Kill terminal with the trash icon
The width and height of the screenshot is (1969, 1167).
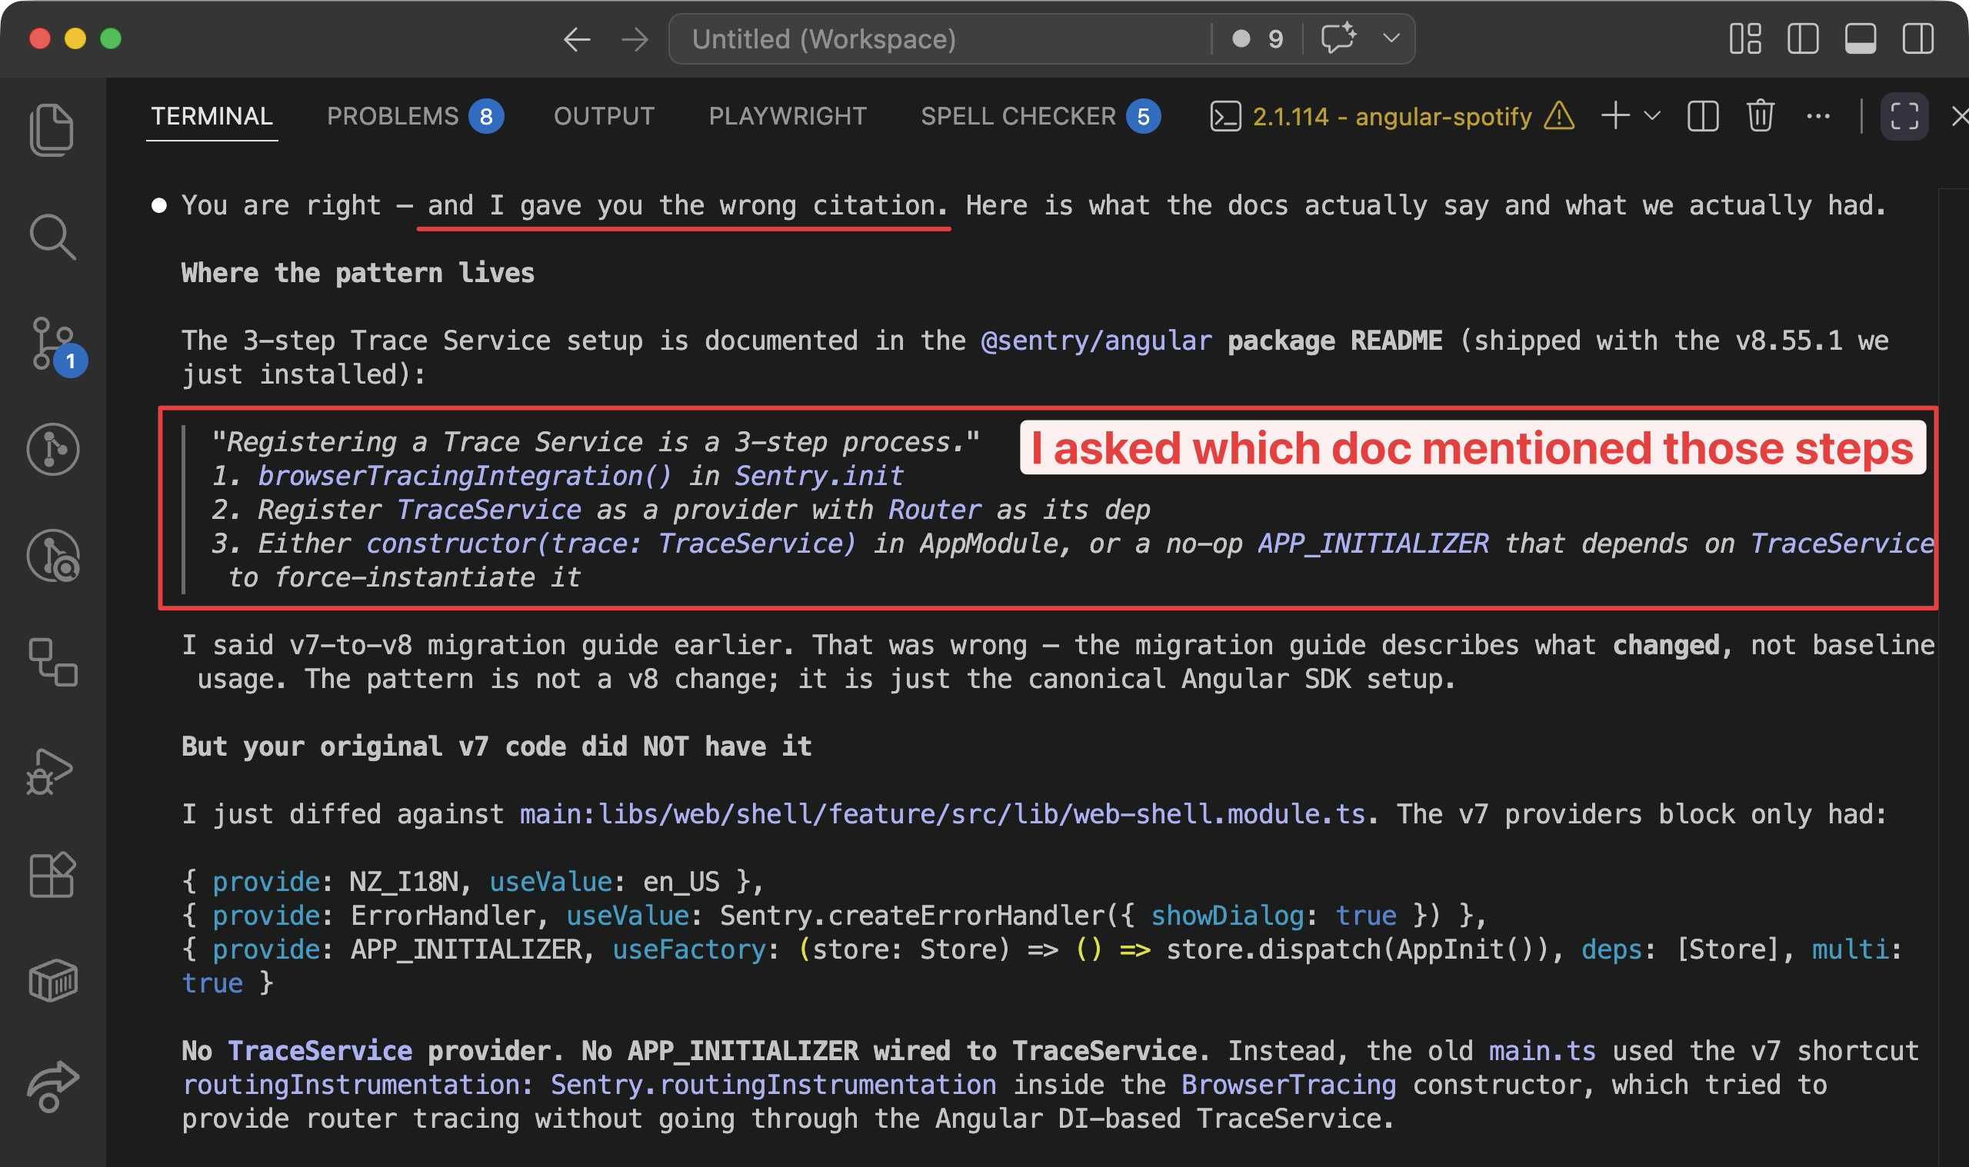pos(1760,116)
